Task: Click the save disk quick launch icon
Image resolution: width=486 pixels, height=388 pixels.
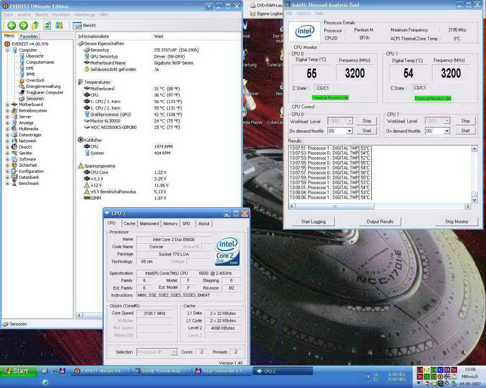Action: pyautogui.click(x=63, y=371)
